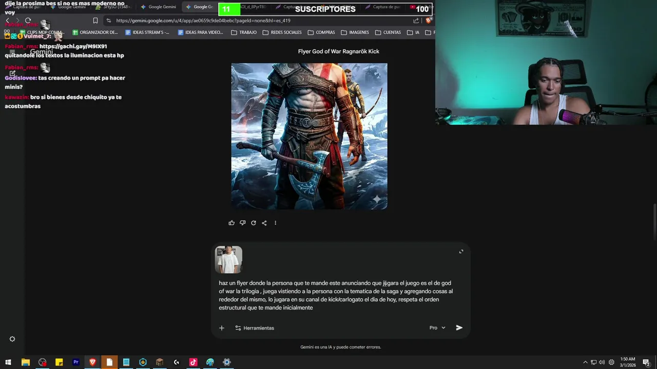Viewport: 657px width, 369px height.
Task: Open the Windows Start menu
Action: point(8,362)
